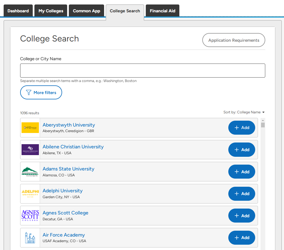284x250 pixels.
Task: Click the Adelphi University logo
Action: coord(30,194)
